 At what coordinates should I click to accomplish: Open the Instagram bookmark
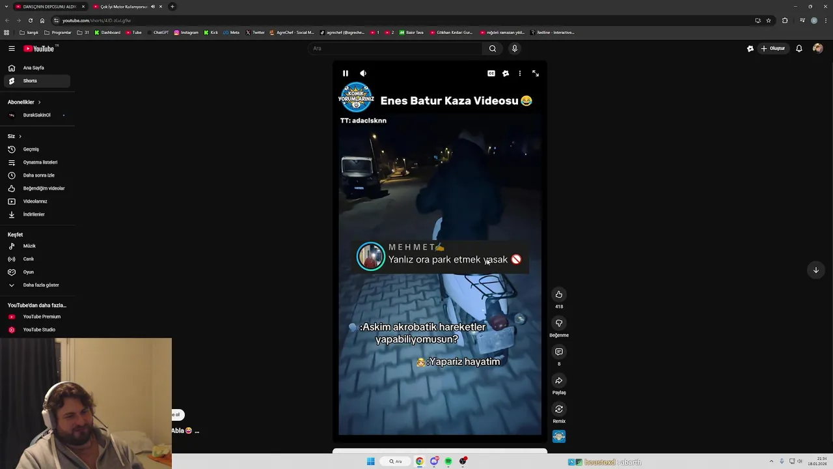[x=186, y=33]
